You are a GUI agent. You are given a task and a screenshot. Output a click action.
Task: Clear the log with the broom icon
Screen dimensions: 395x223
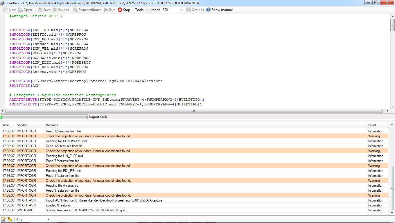coord(10,219)
